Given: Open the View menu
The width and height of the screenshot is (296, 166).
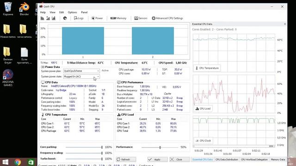Looking at the screenshot, I should coord(52,12).
